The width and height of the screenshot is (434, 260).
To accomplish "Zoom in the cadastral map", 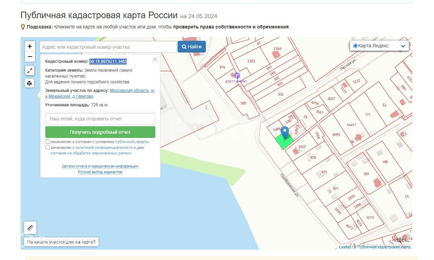I will pyautogui.click(x=30, y=46).
